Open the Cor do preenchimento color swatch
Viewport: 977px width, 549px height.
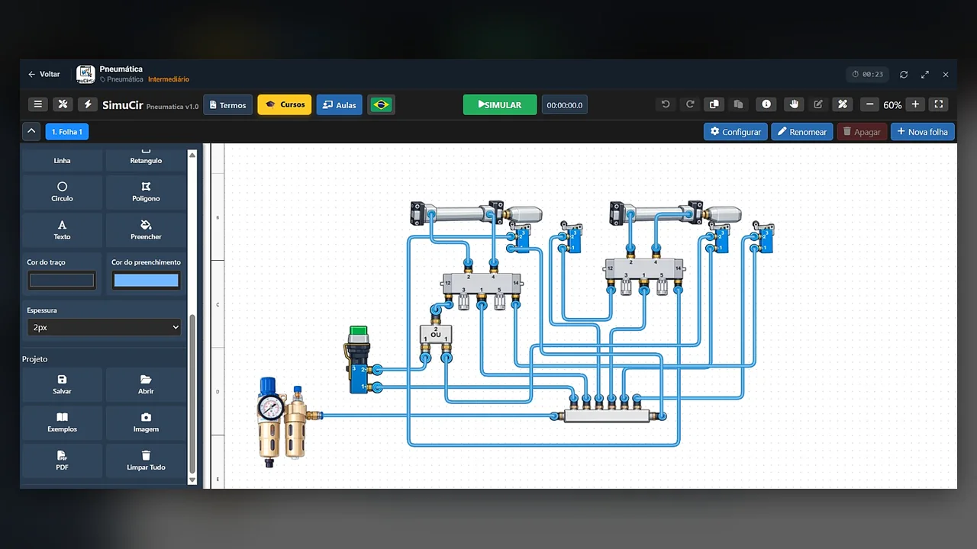[146, 281]
